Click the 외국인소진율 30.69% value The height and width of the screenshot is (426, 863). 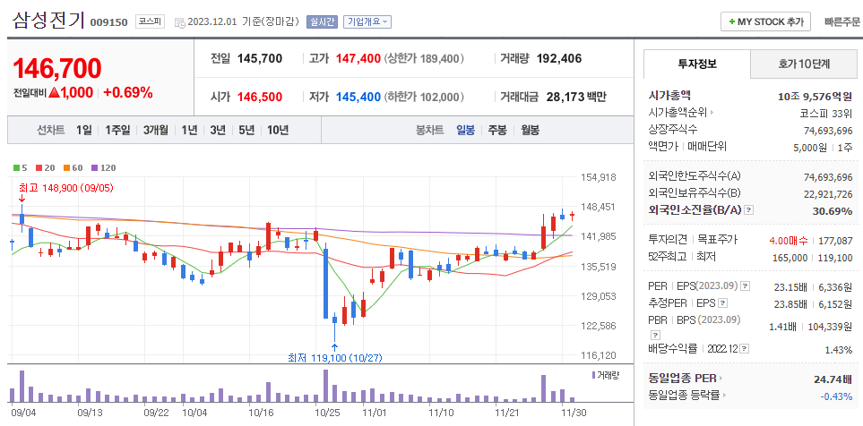tap(833, 210)
